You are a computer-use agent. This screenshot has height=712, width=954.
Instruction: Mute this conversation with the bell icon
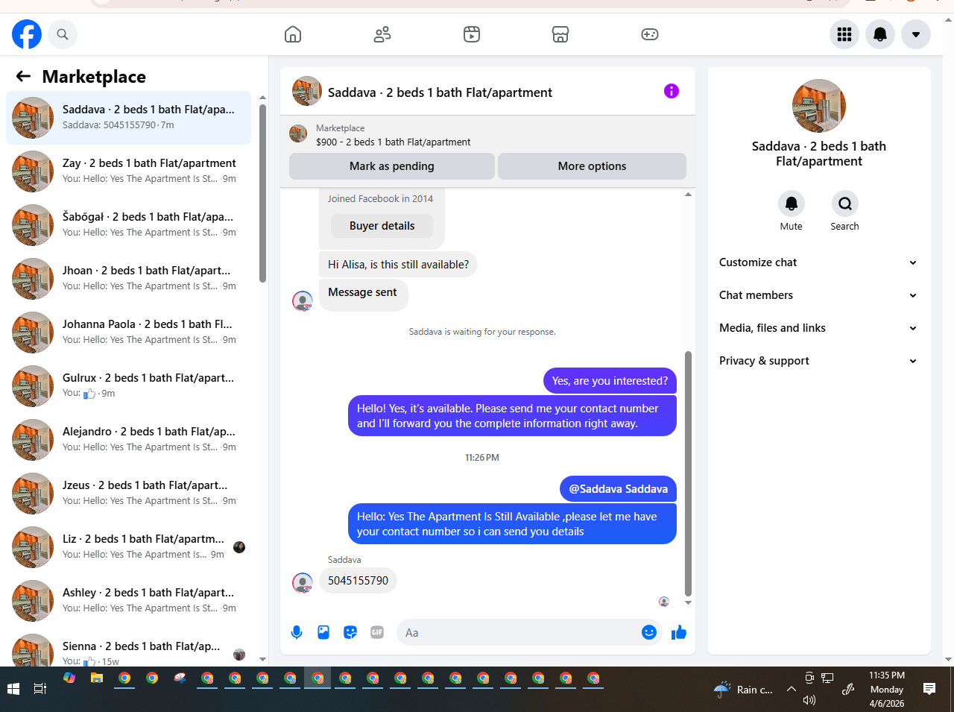(x=792, y=204)
